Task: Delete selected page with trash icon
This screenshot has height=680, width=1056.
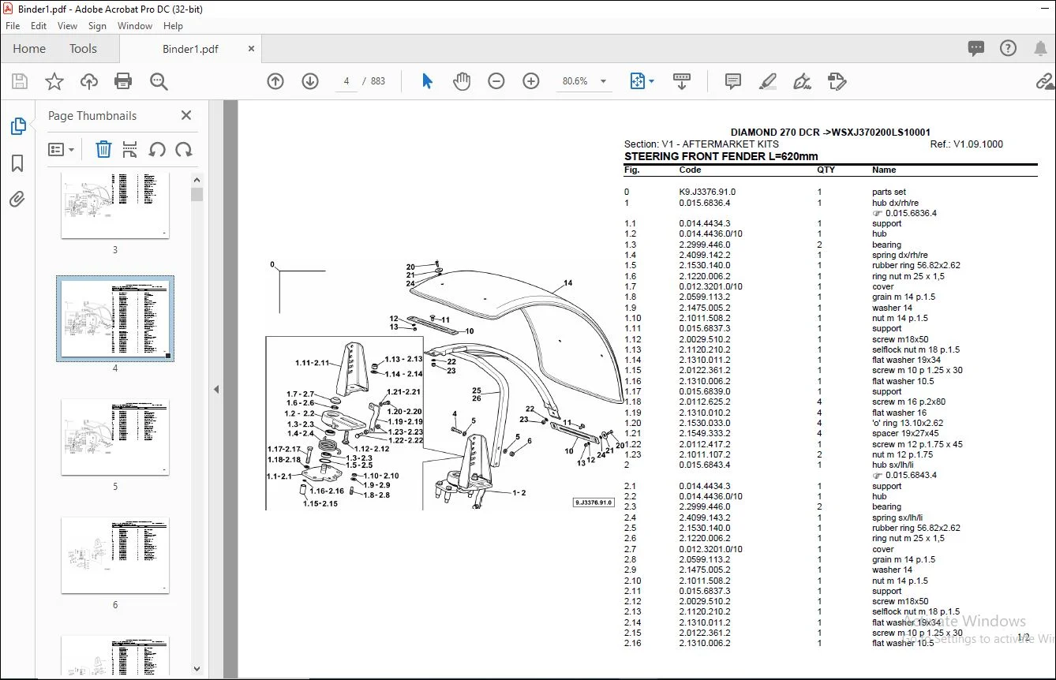Action: (103, 149)
